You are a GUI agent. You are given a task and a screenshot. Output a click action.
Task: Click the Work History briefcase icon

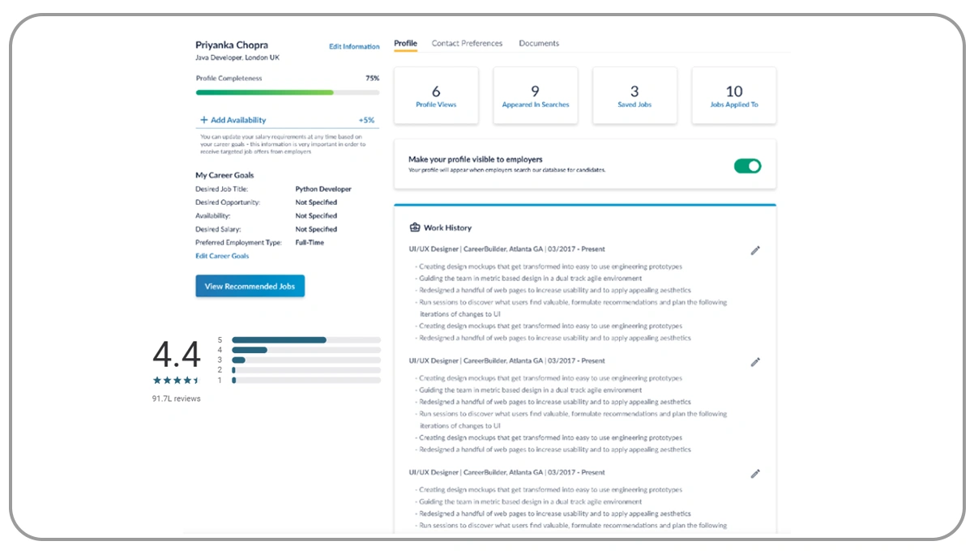tap(415, 228)
